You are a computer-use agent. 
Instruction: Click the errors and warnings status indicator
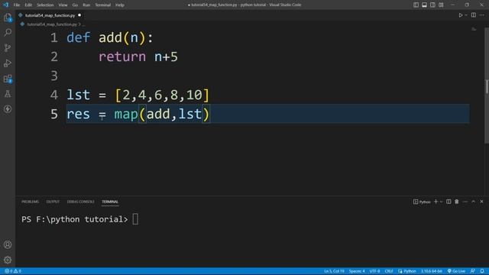[x=13, y=271]
